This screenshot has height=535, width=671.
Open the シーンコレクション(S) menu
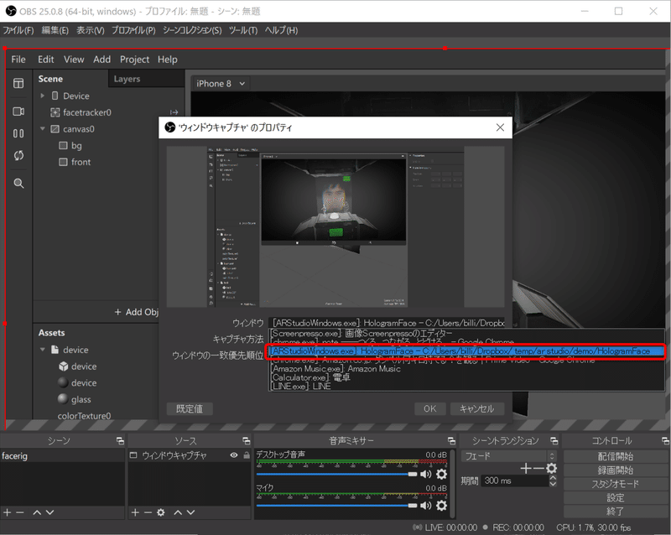(192, 30)
